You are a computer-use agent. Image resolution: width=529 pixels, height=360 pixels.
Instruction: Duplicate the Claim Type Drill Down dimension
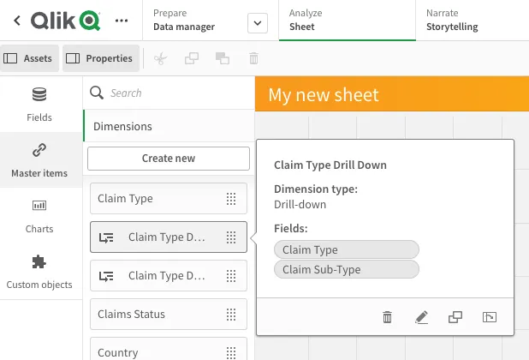(455, 317)
